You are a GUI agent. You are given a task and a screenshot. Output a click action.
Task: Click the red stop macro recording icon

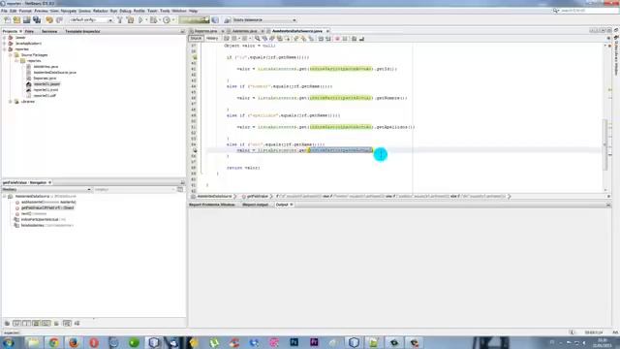pyautogui.click(x=337, y=39)
